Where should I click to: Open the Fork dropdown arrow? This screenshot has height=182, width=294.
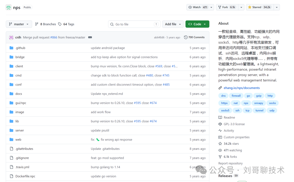[241, 7]
